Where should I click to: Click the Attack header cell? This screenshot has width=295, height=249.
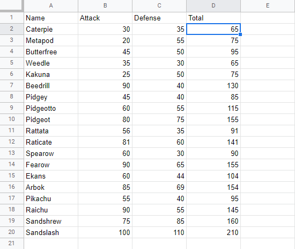click(105, 18)
